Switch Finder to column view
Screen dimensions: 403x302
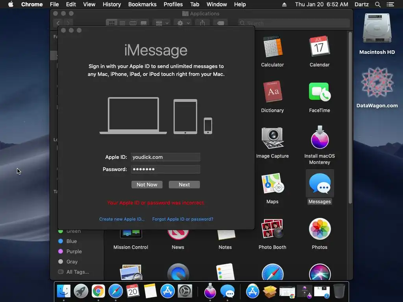(x=133, y=23)
